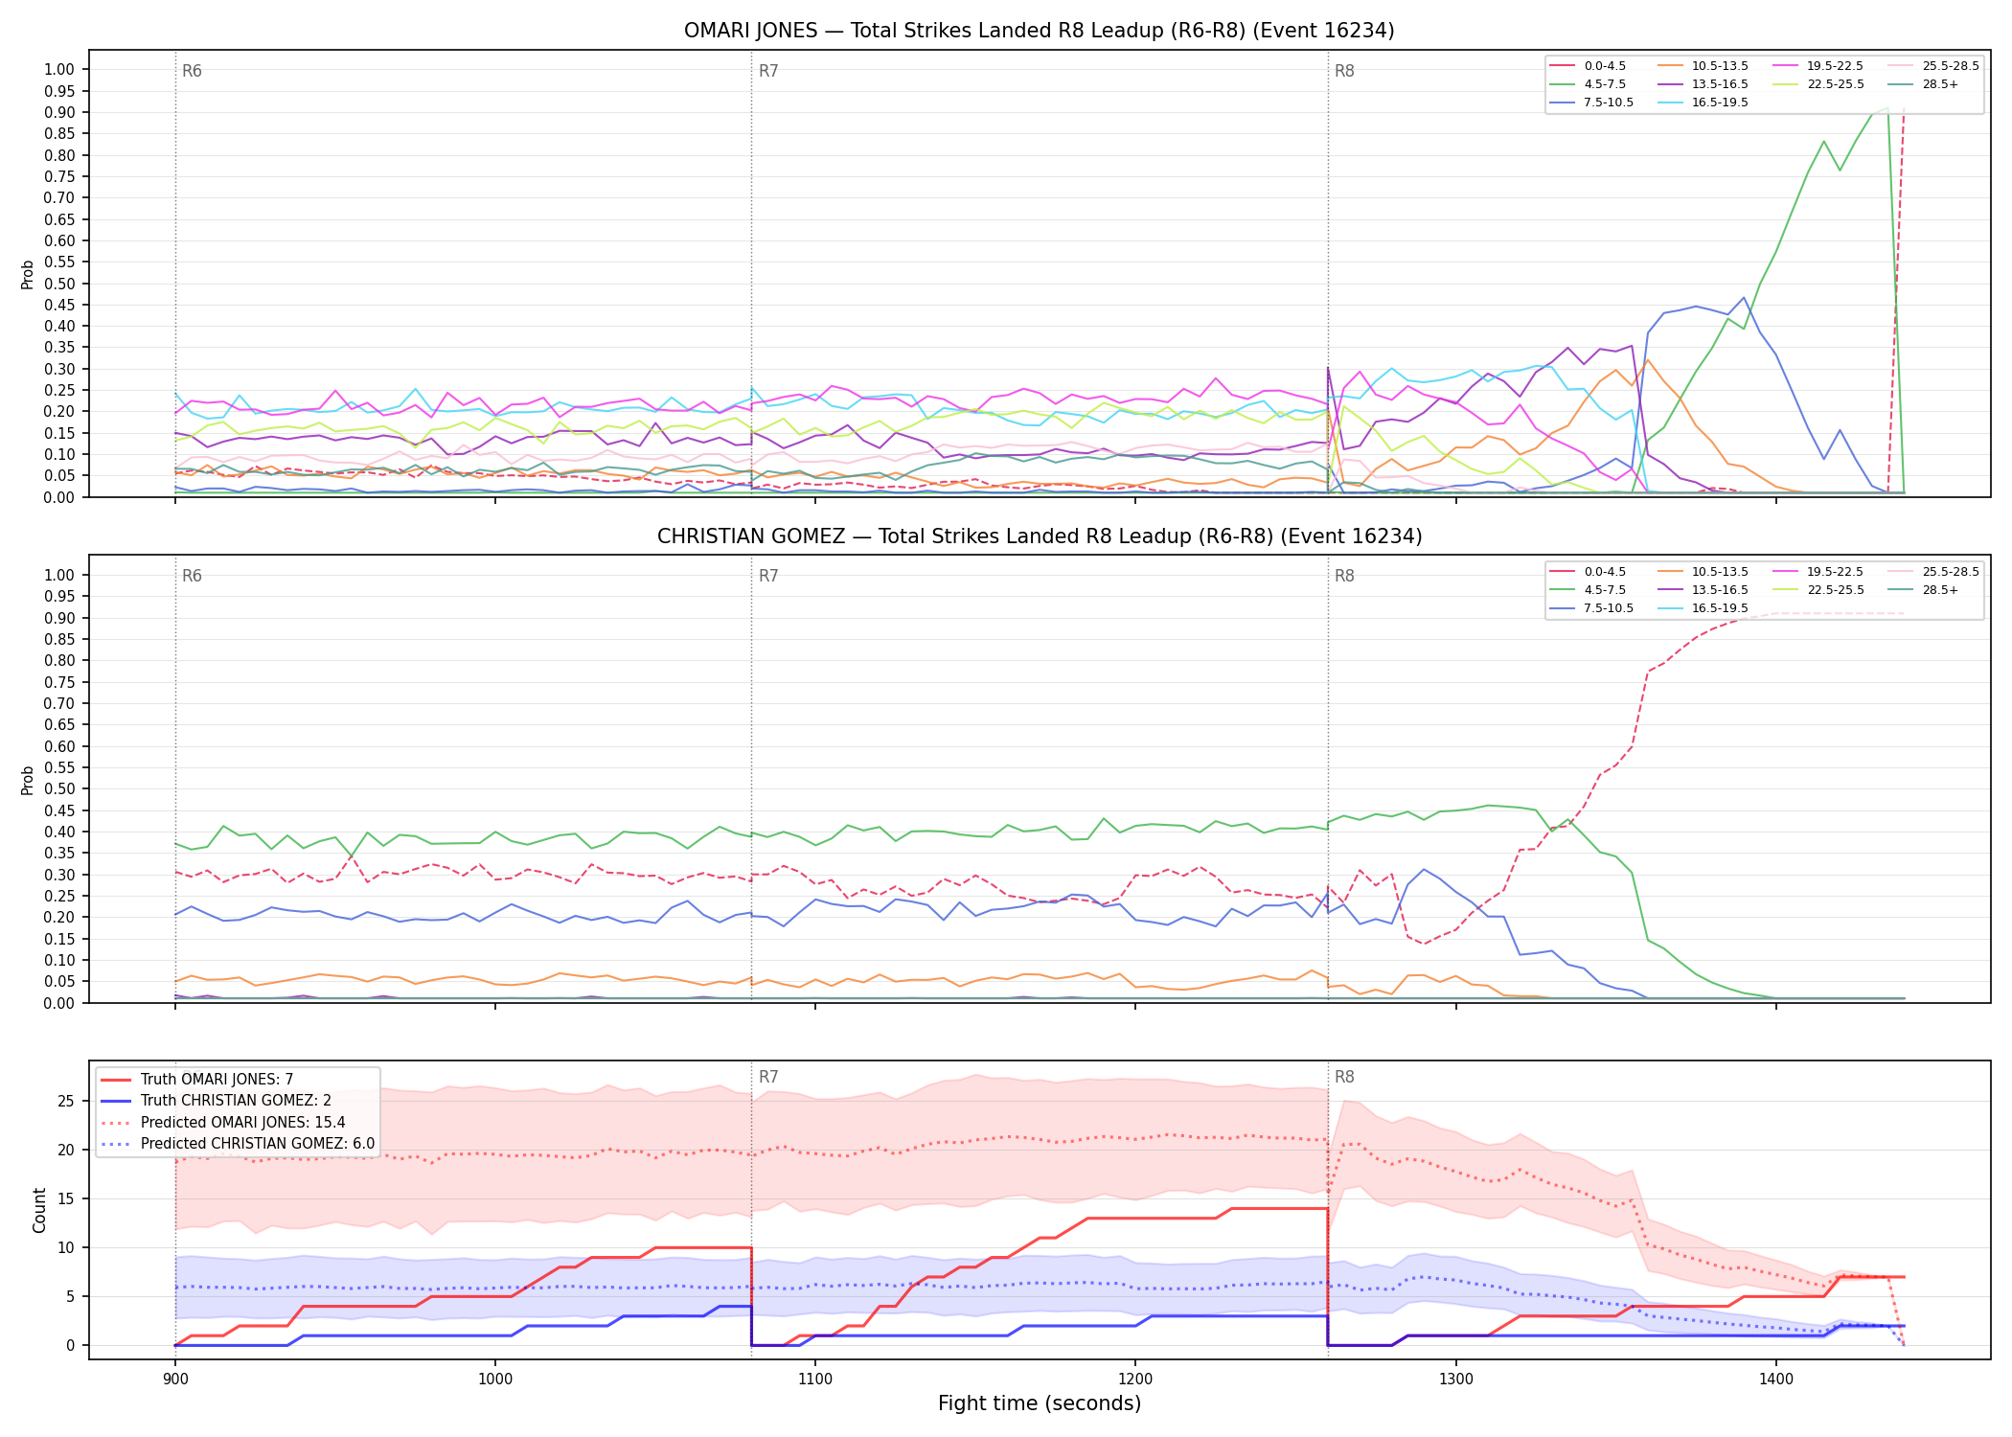
Task: Select 28.5+ legend entry in Christian Gomez chart
Action: [x=1925, y=590]
